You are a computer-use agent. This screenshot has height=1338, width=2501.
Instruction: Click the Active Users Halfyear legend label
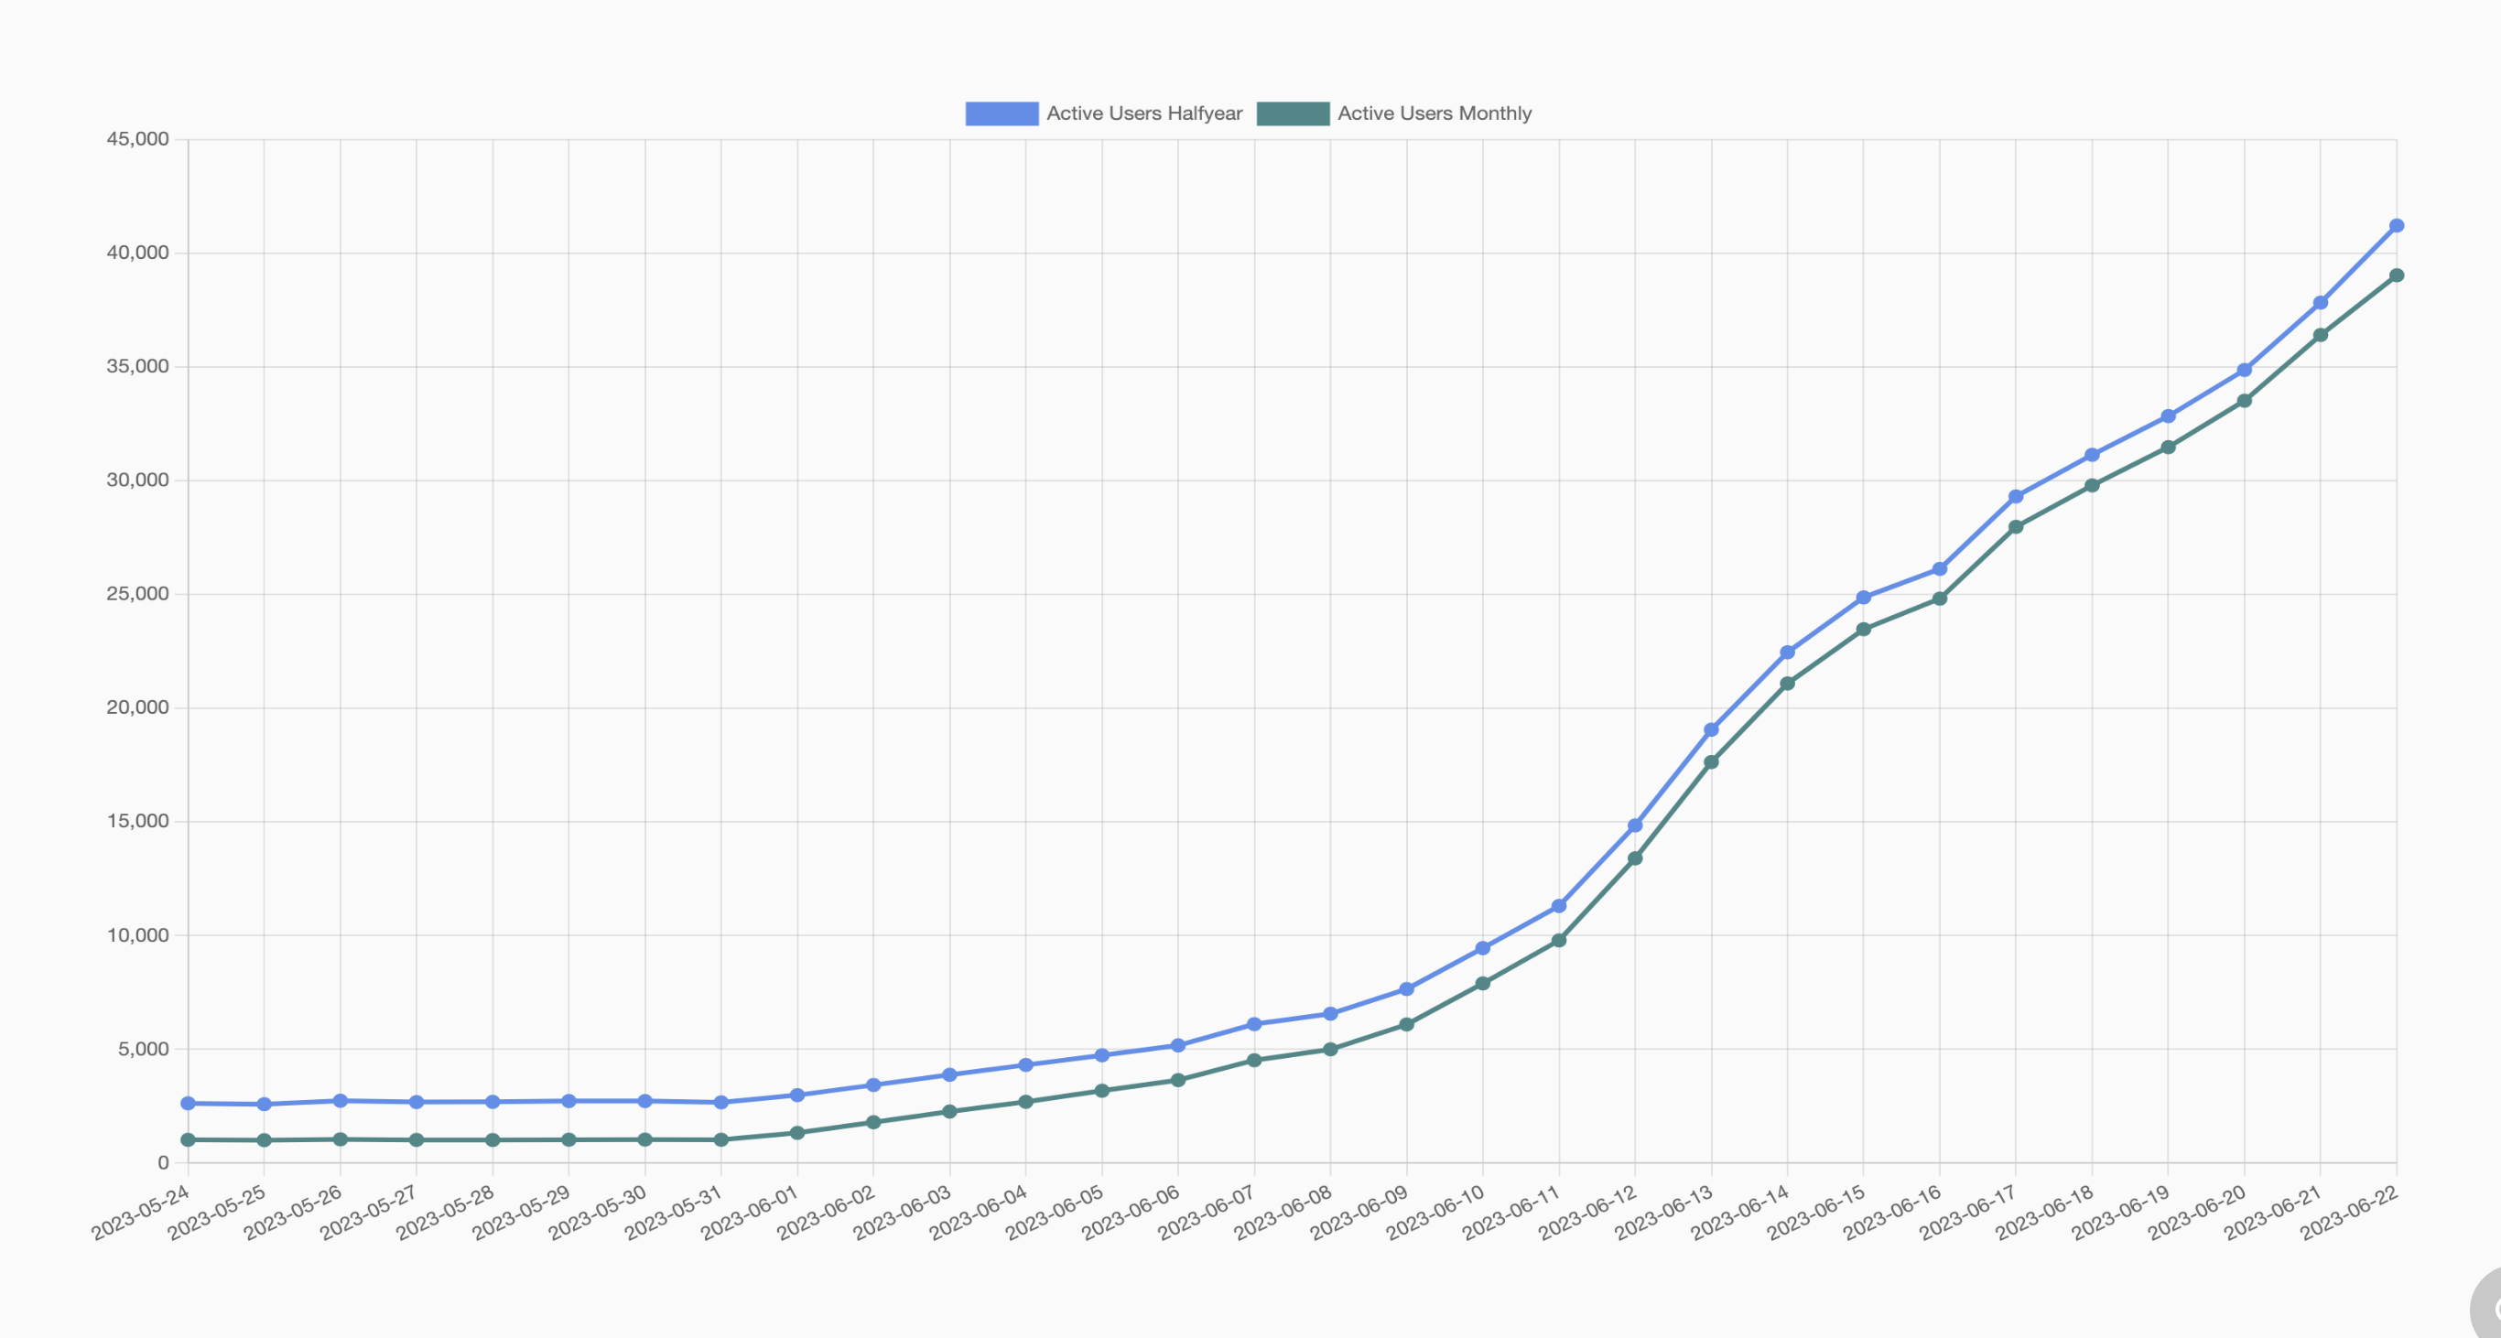1143,113
